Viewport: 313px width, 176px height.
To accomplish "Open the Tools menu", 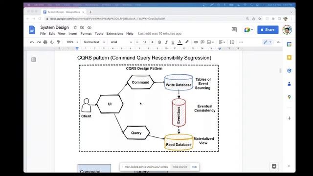I will (99, 34).
